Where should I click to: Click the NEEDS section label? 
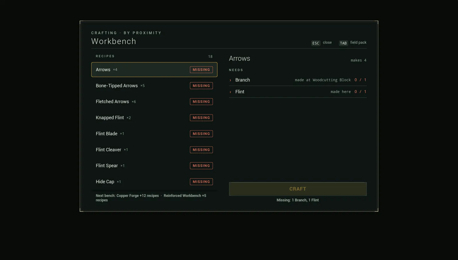click(x=236, y=70)
